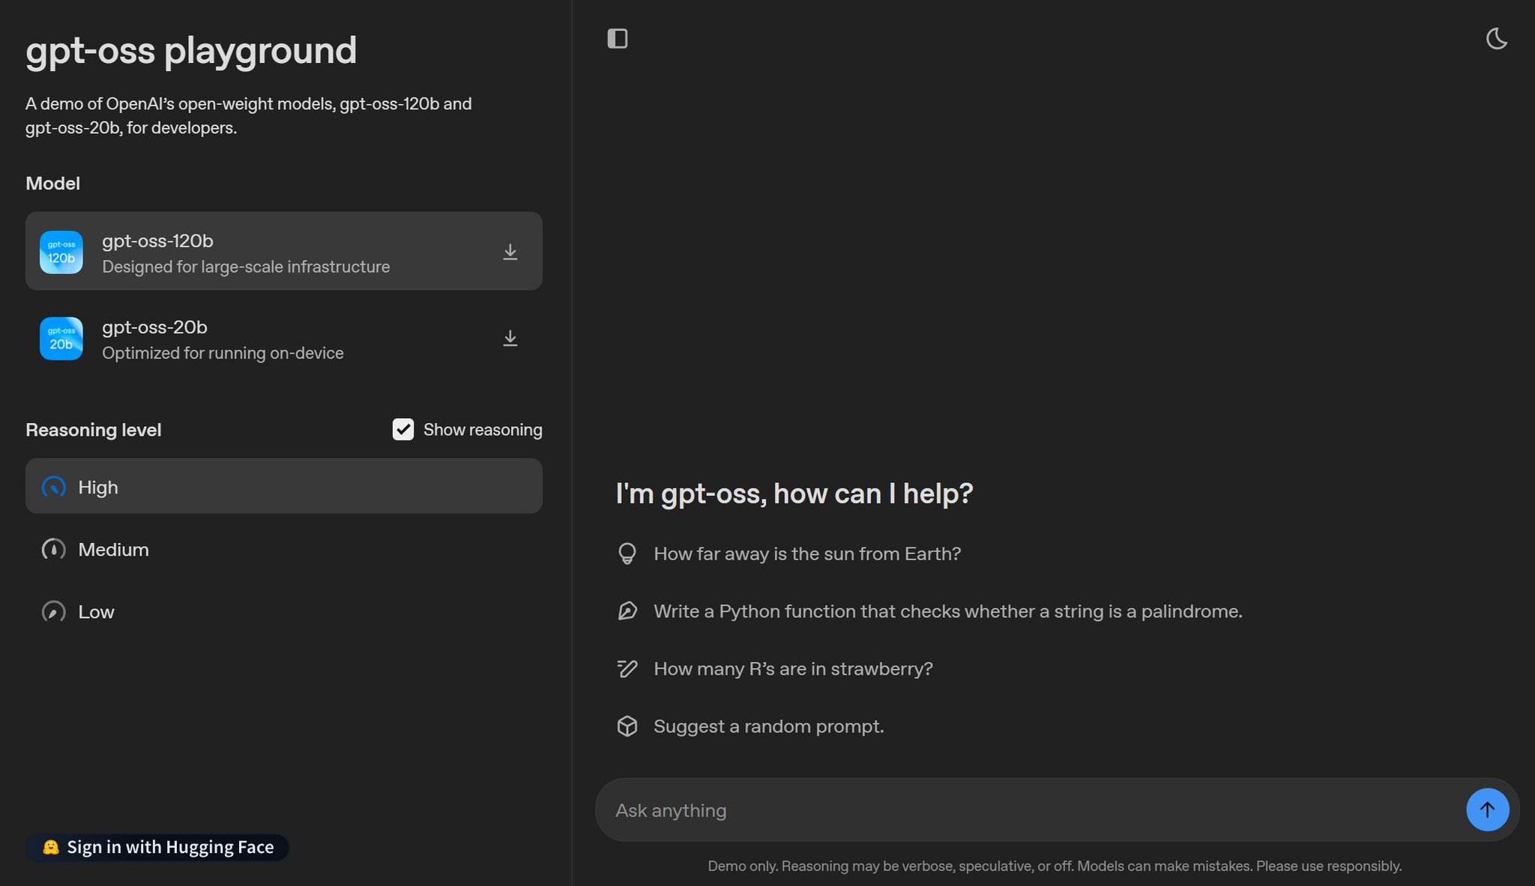The image size is (1535, 886).
Task: Click 'Designed for large-scale infrastructure' text
Action: point(246,267)
